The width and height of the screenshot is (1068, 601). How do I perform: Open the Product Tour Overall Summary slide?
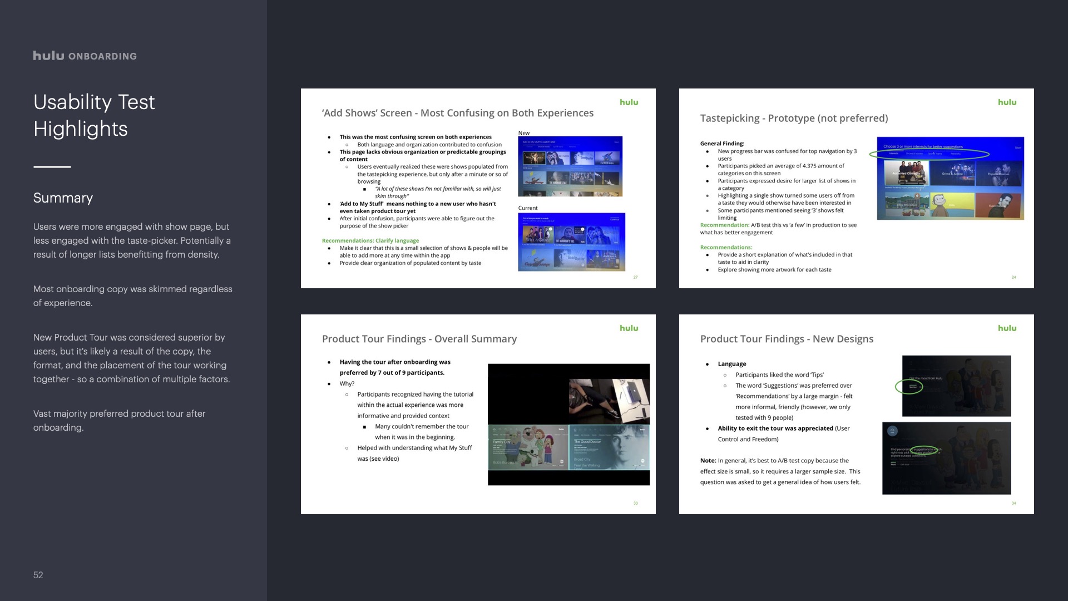(478, 414)
